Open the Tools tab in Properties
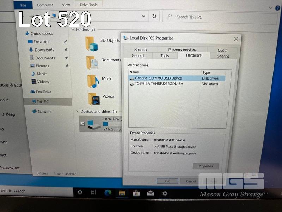The width and height of the screenshot is (282, 212). click(x=165, y=56)
